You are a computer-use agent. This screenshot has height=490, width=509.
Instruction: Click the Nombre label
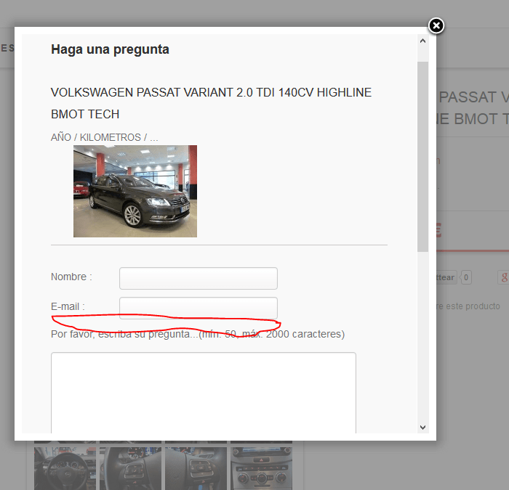71,277
